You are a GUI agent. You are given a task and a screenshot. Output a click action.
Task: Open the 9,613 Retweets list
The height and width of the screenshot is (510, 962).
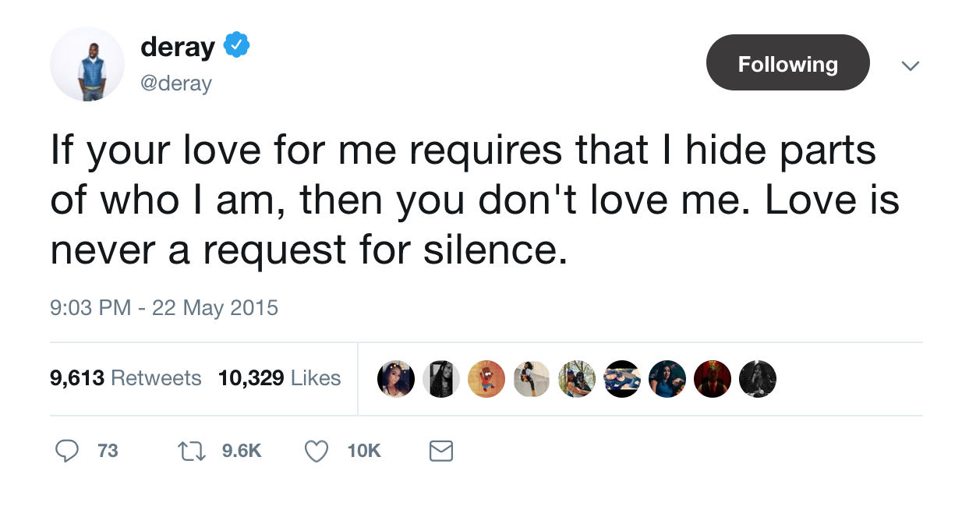[x=126, y=378]
